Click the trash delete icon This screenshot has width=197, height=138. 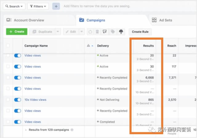click(97, 32)
